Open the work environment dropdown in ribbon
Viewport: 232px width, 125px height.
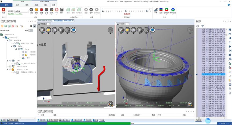(21, 11)
